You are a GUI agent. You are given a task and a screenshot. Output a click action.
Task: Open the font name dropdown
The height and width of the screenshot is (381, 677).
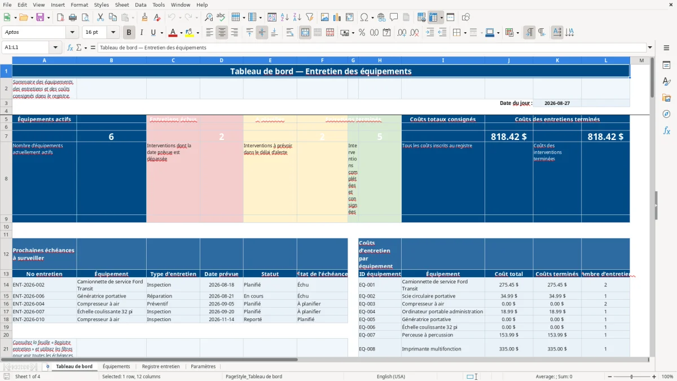(x=72, y=33)
